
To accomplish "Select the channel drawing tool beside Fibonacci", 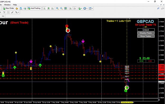I will tap(12, 12).
